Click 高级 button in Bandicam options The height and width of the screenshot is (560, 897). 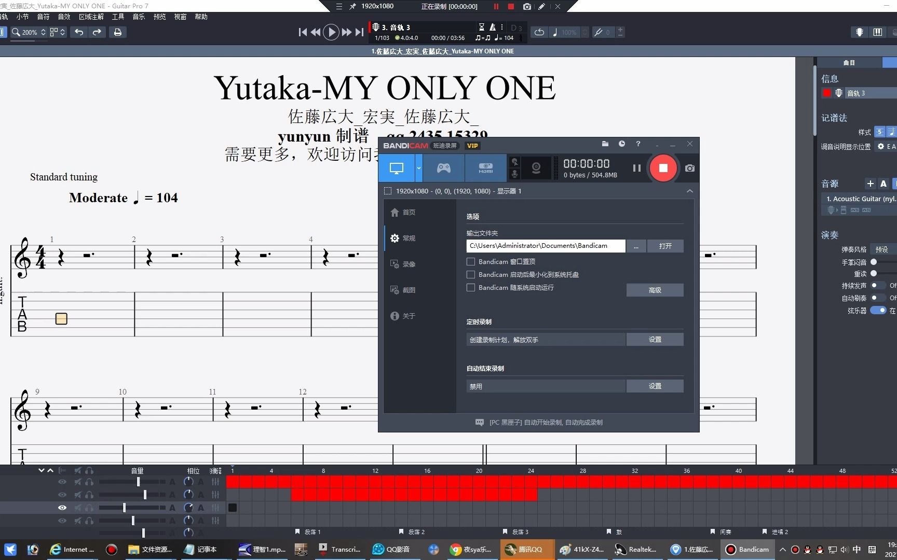click(x=655, y=290)
